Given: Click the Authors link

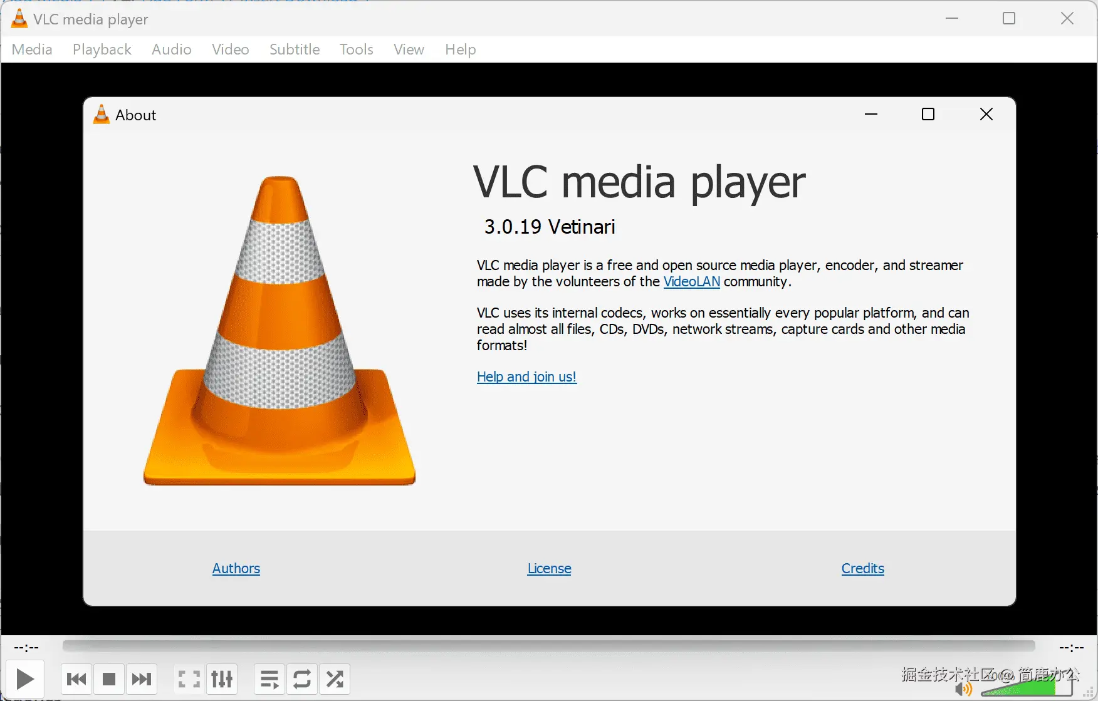Looking at the screenshot, I should (x=236, y=568).
